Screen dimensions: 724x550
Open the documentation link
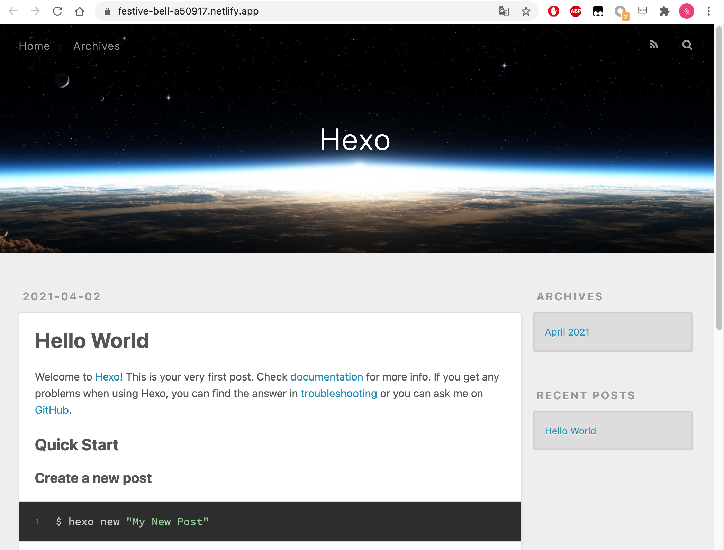pos(326,377)
